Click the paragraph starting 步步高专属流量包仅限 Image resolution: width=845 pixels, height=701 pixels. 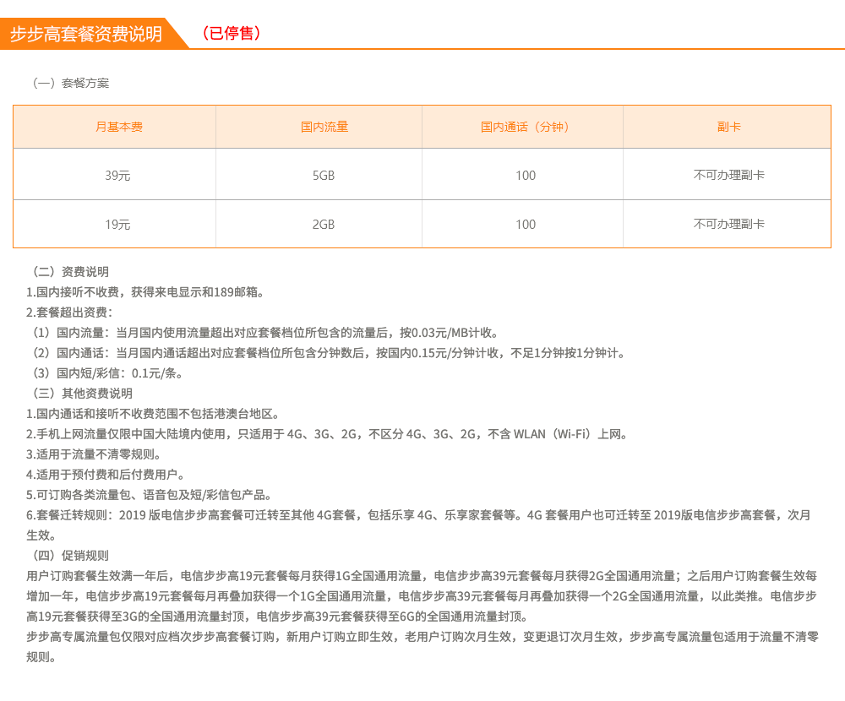point(422,647)
